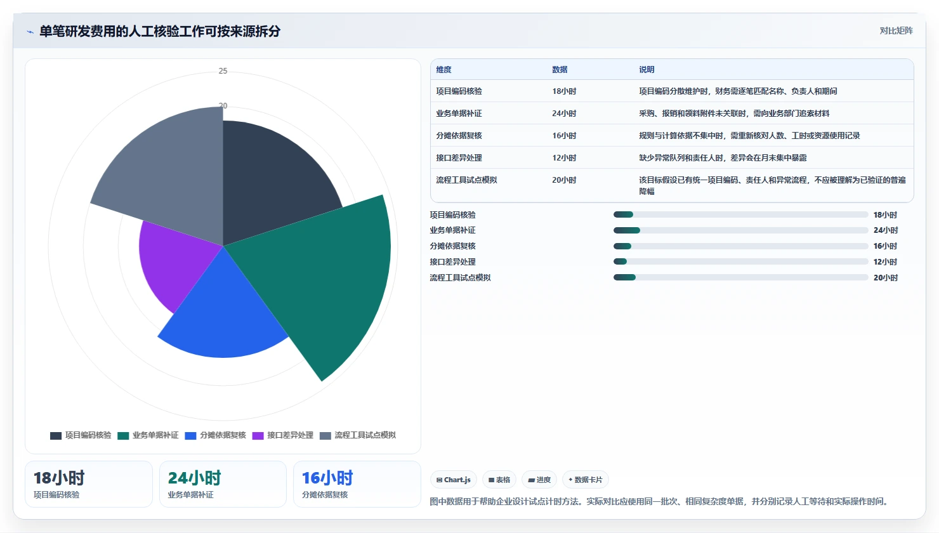Viewport: 939px width, 533px height.
Task: Click the 12小时 value in the table
Action: (564, 158)
